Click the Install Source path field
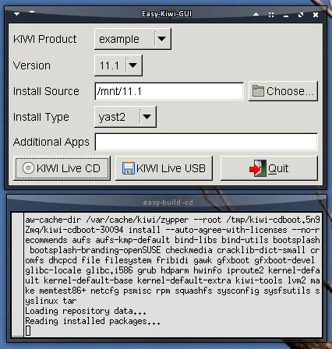 point(169,91)
